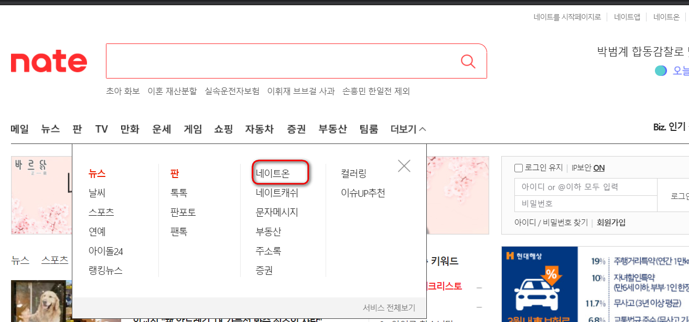Select 이슈UP추천 in dropdown panel
Image resolution: width=689 pixels, height=322 pixels.
pyautogui.click(x=363, y=193)
